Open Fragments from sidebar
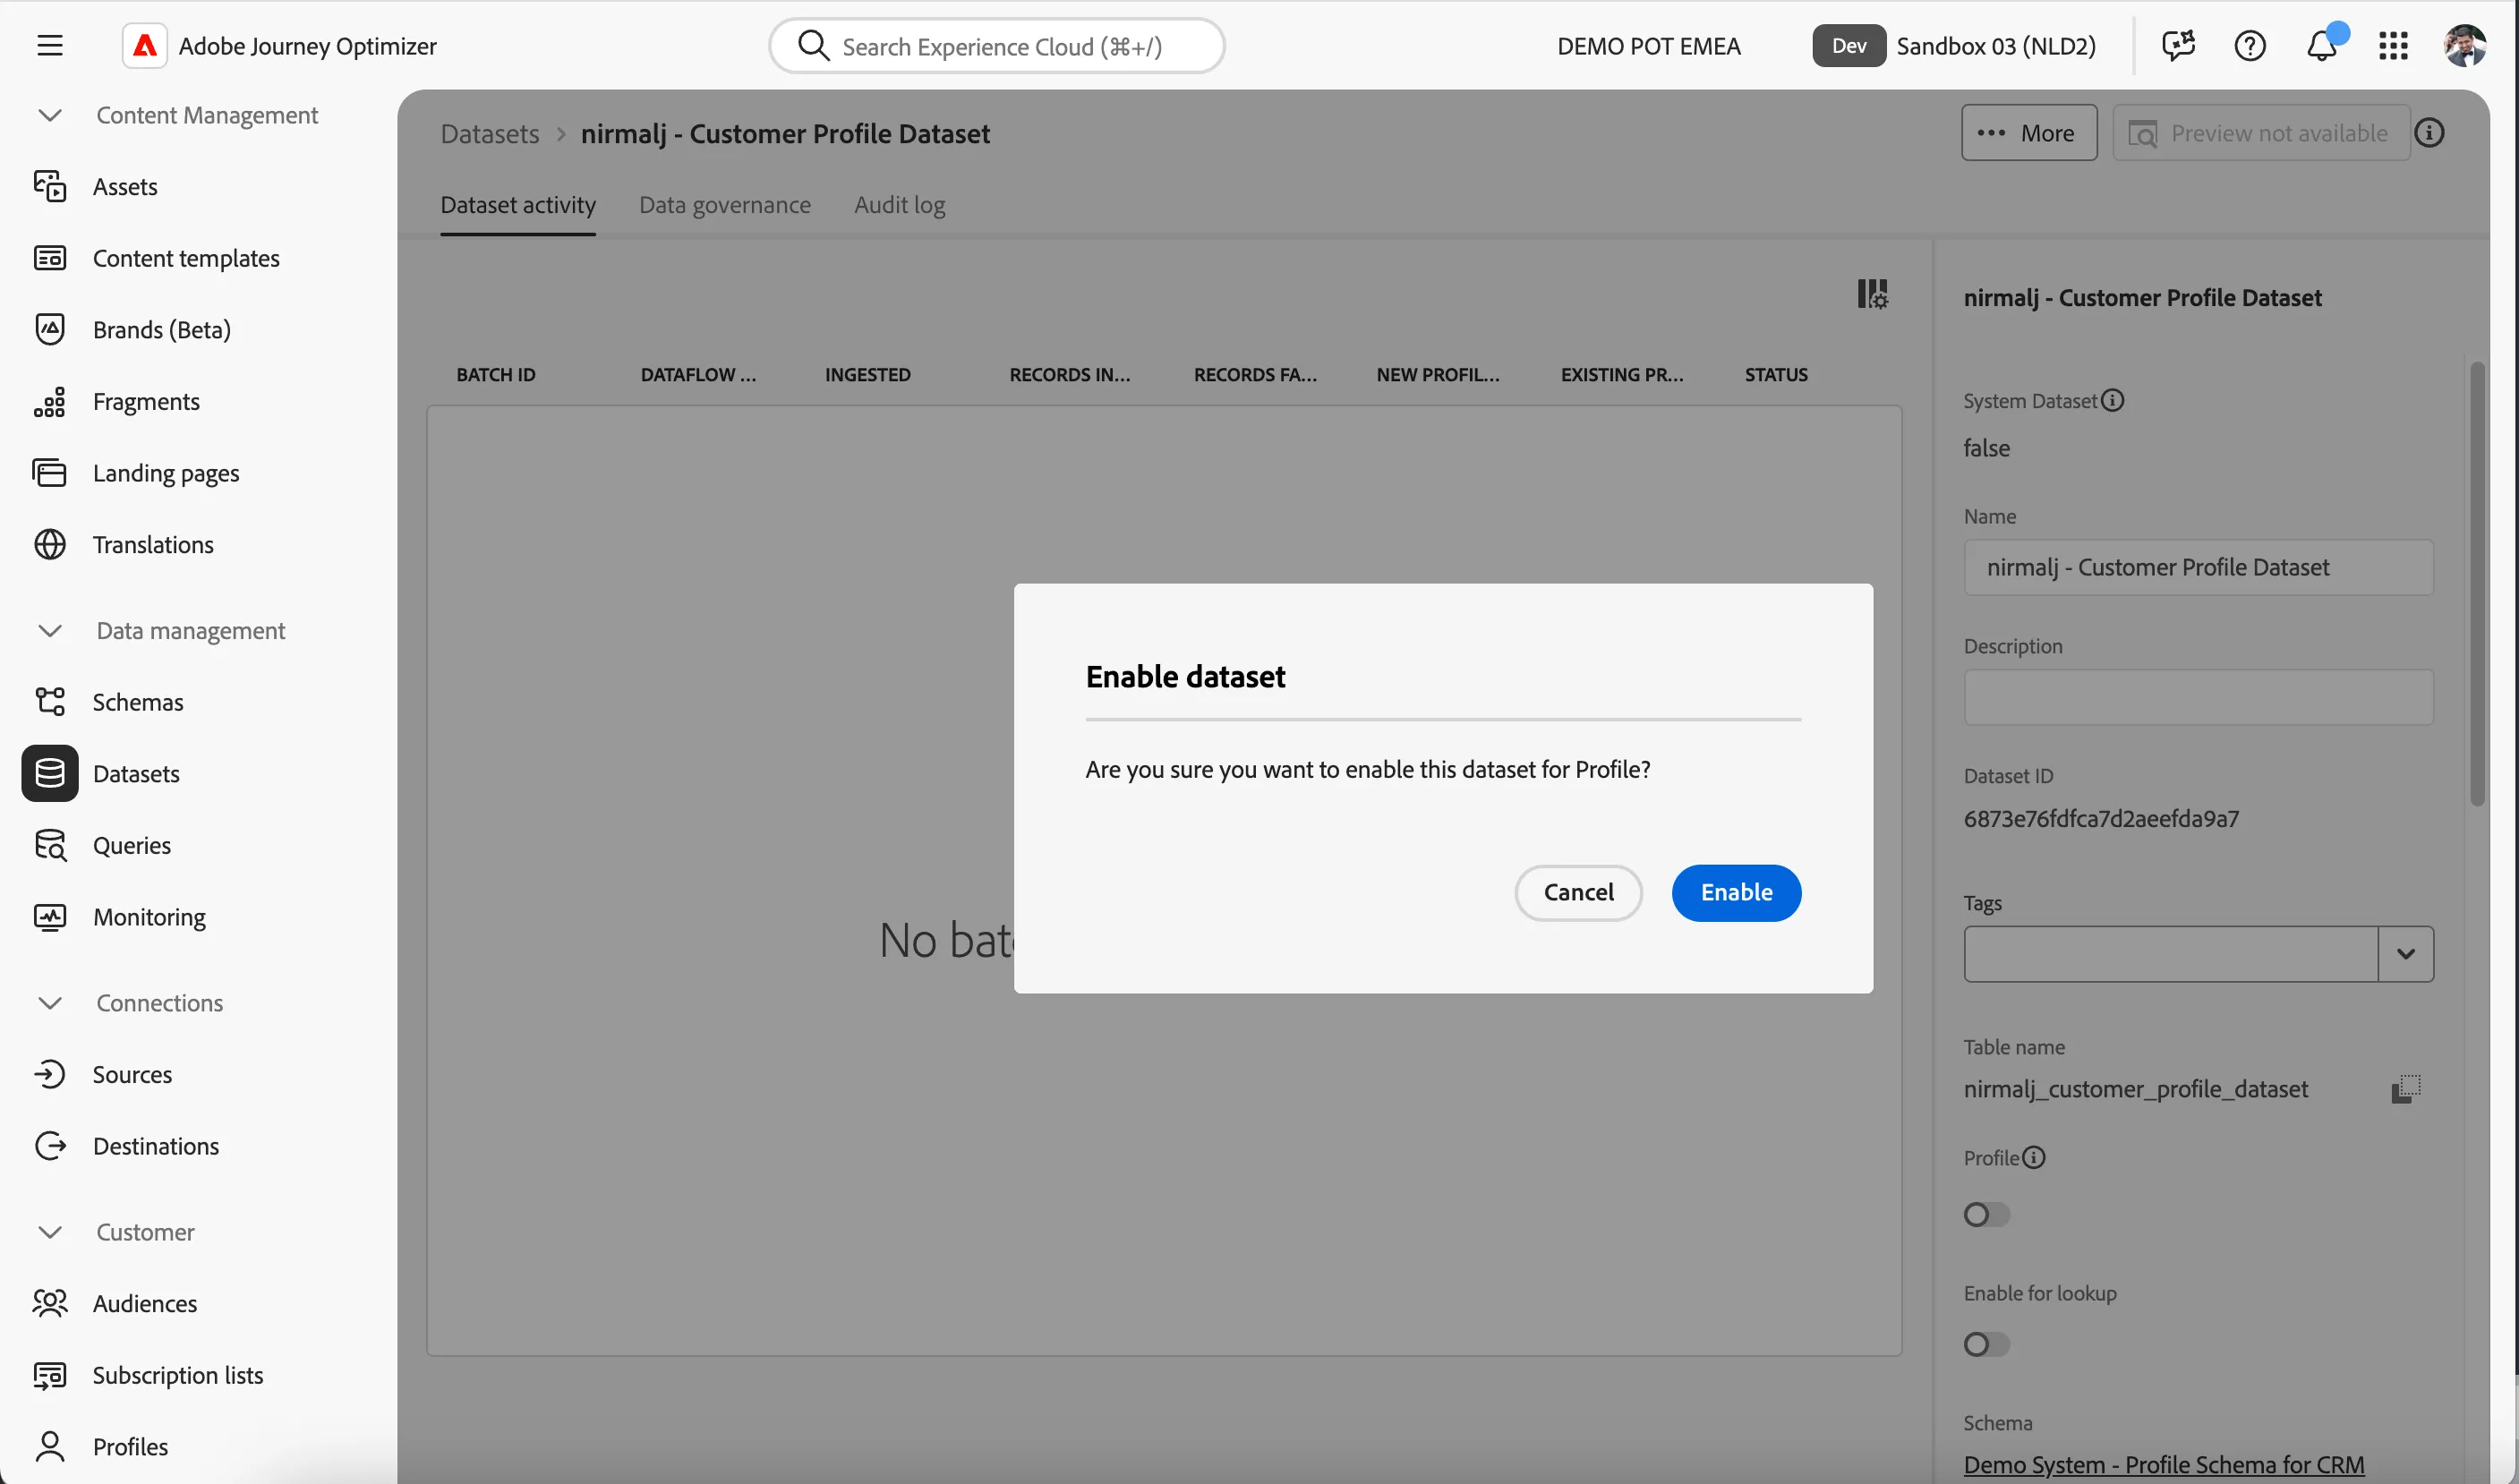Image resolution: width=2519 pixels, height=1484 pixels. (x=146, y=402)
